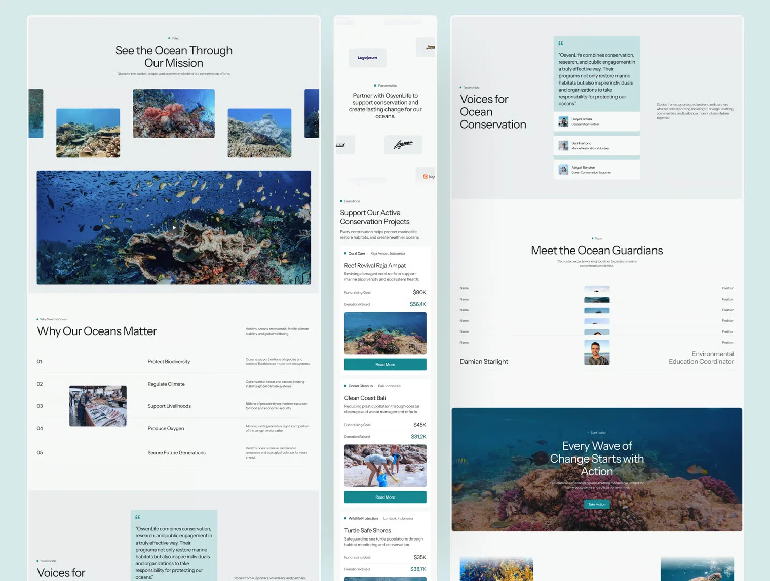The image size is (770, 581).
Task: Click the Reef Revival coral reef image
Action: point(385,333)
